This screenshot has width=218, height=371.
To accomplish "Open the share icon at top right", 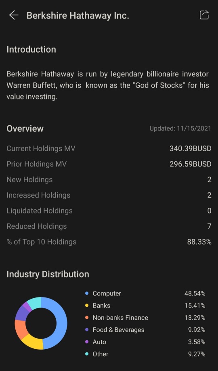I will pyautogui.click(x=204, y=15).
